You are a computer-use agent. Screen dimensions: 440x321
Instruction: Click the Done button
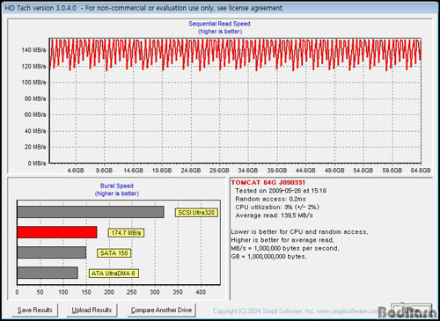pos(412,310)
